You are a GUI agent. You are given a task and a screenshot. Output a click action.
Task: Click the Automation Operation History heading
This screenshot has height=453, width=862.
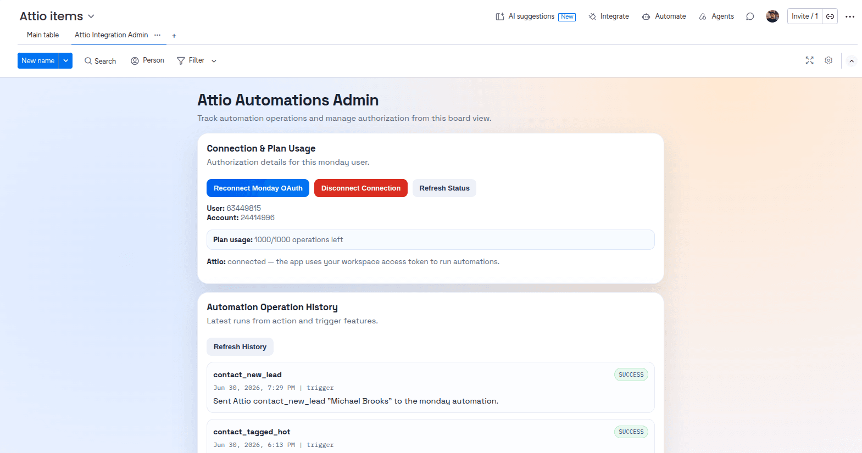(272, 307)
